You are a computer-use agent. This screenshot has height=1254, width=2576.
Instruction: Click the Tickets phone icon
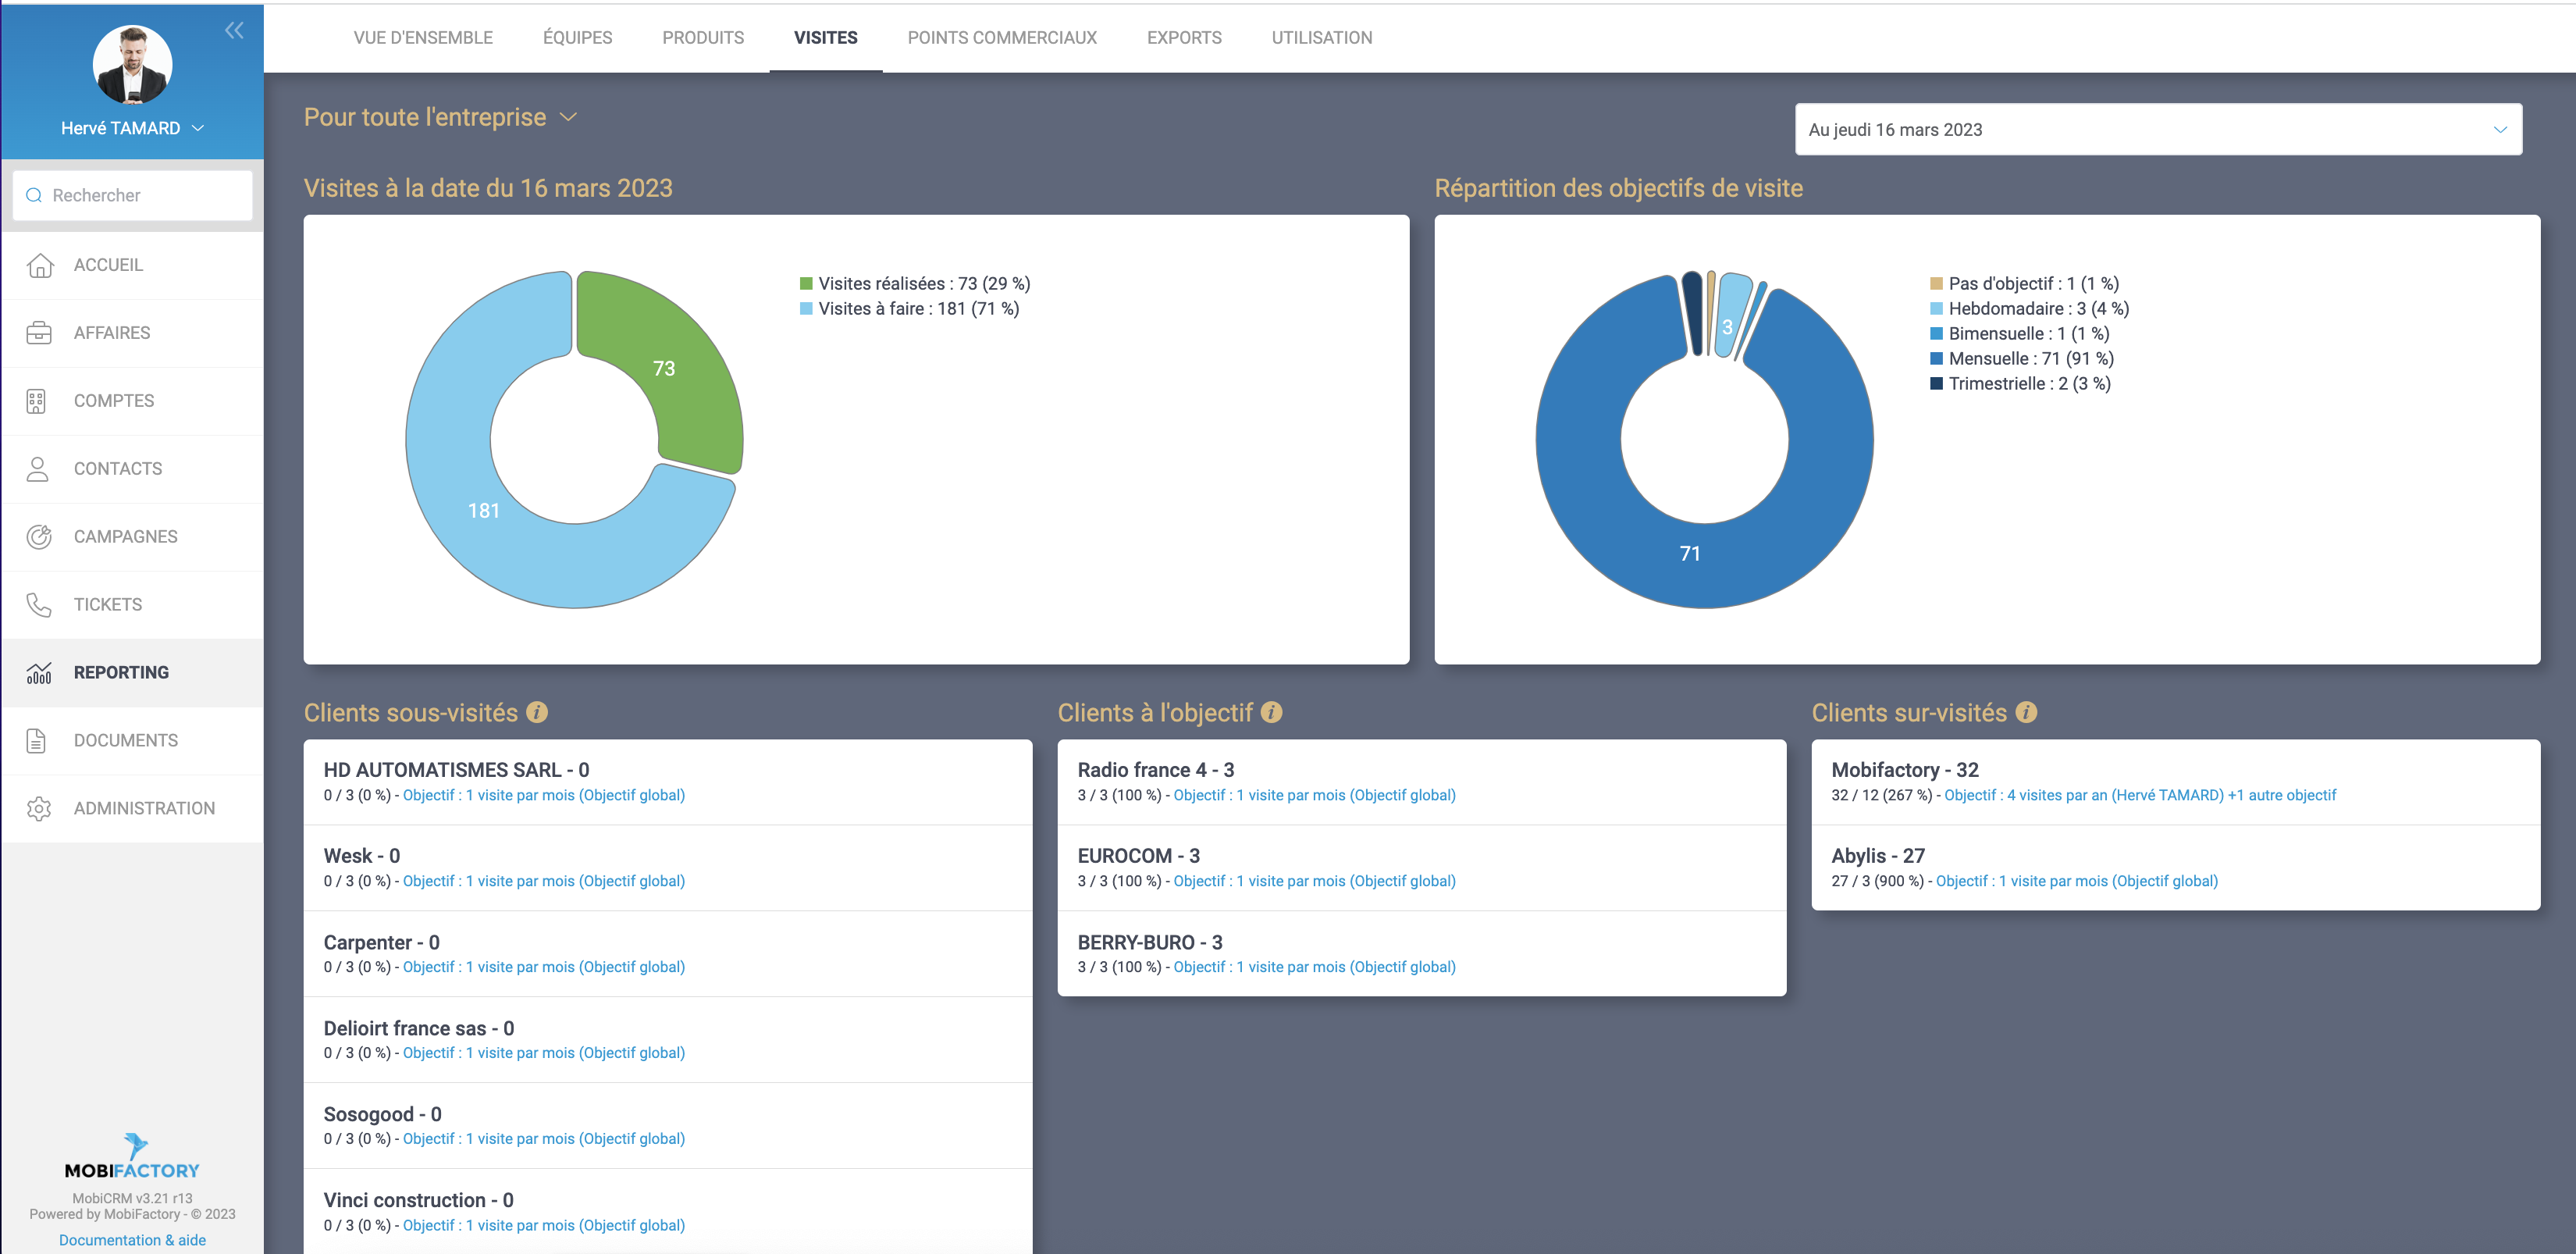(x=39, y=605)
